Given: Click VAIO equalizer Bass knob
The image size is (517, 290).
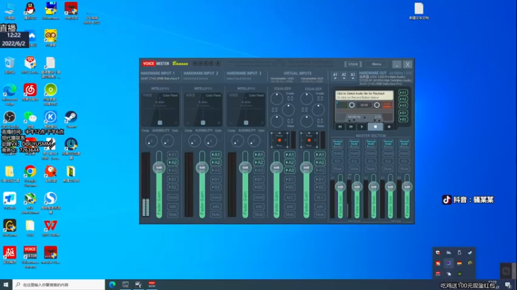Looking at the screenshot, I should coord(277,121).
